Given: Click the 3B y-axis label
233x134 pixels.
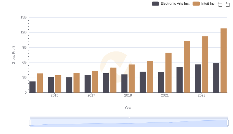Looking at the screenshot, I should click(x=24, y=77).
